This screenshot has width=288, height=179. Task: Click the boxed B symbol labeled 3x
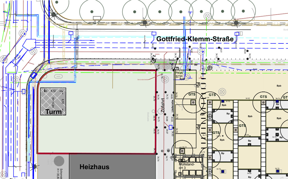click(198, 125)
